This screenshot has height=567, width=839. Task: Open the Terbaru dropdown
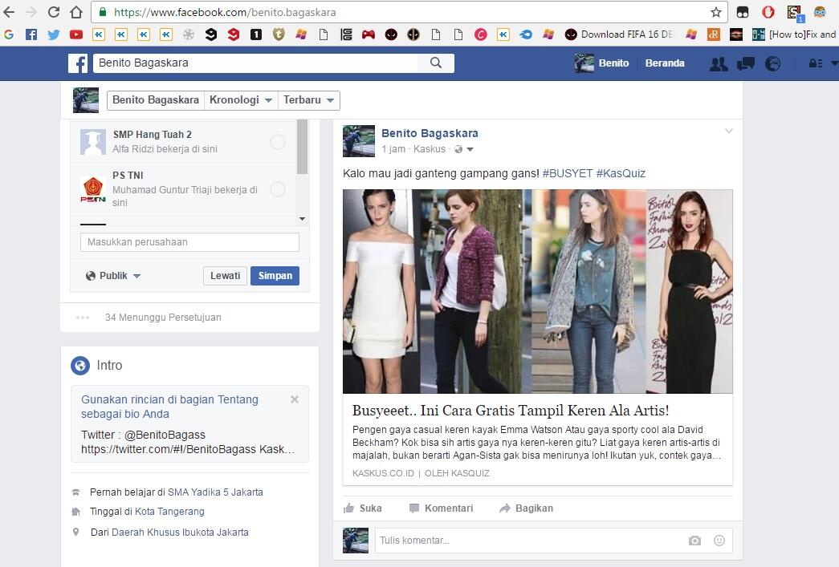[x=309, y=100]
